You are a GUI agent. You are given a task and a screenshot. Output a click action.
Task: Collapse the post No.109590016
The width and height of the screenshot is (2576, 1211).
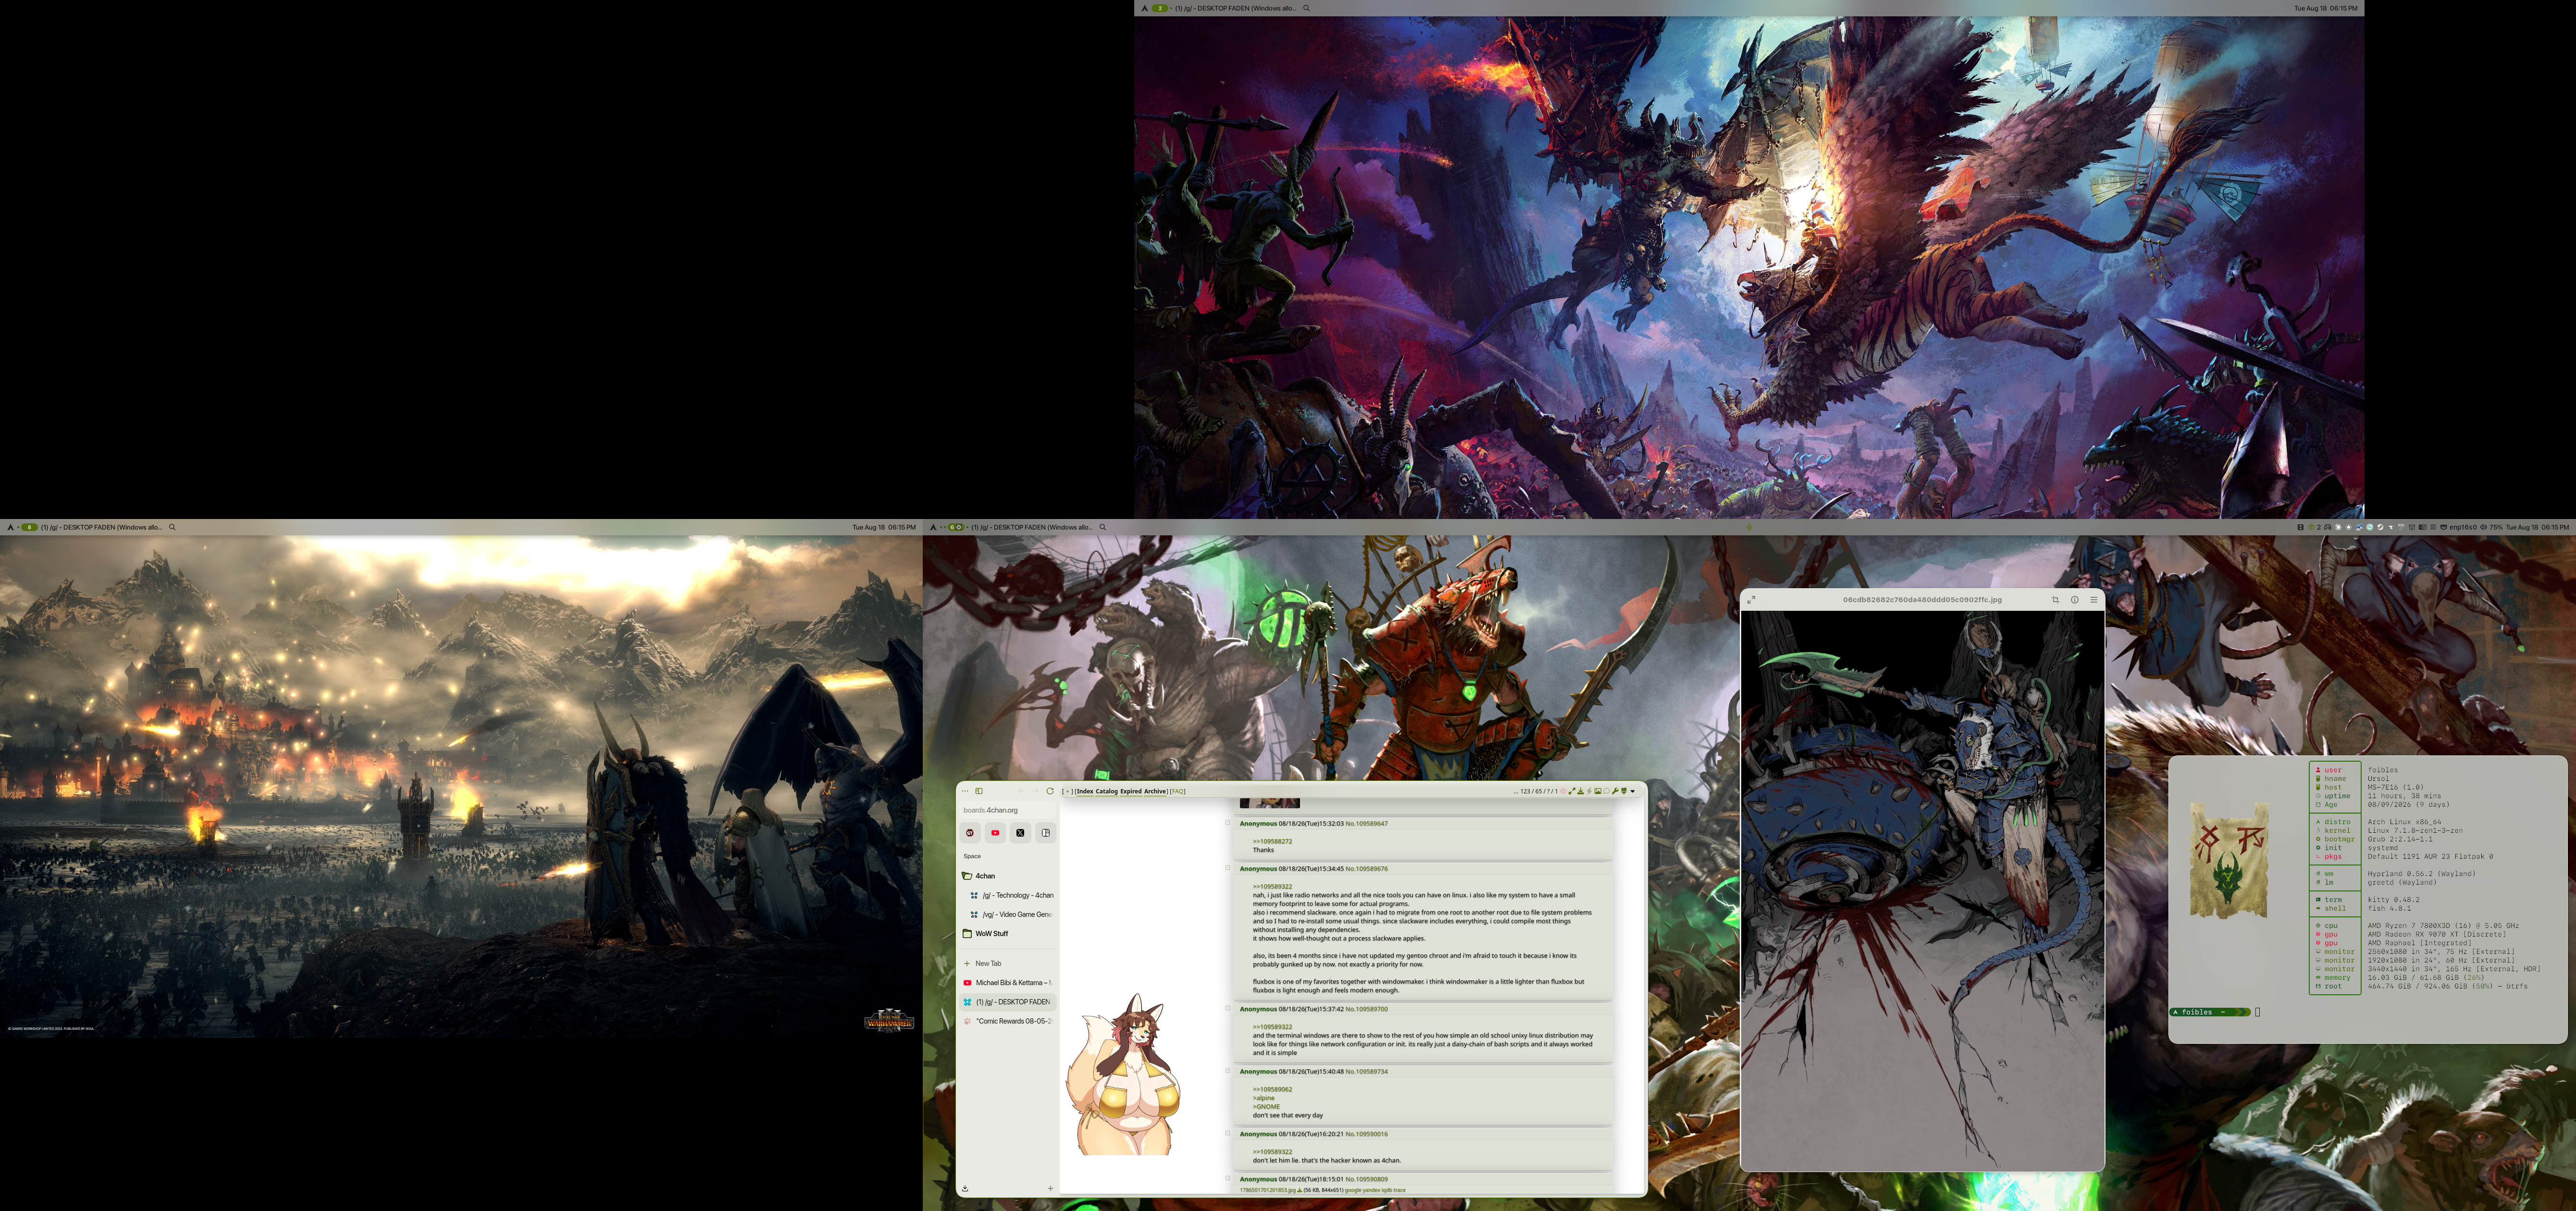pyautogui.click(x=1228, y=1133)
